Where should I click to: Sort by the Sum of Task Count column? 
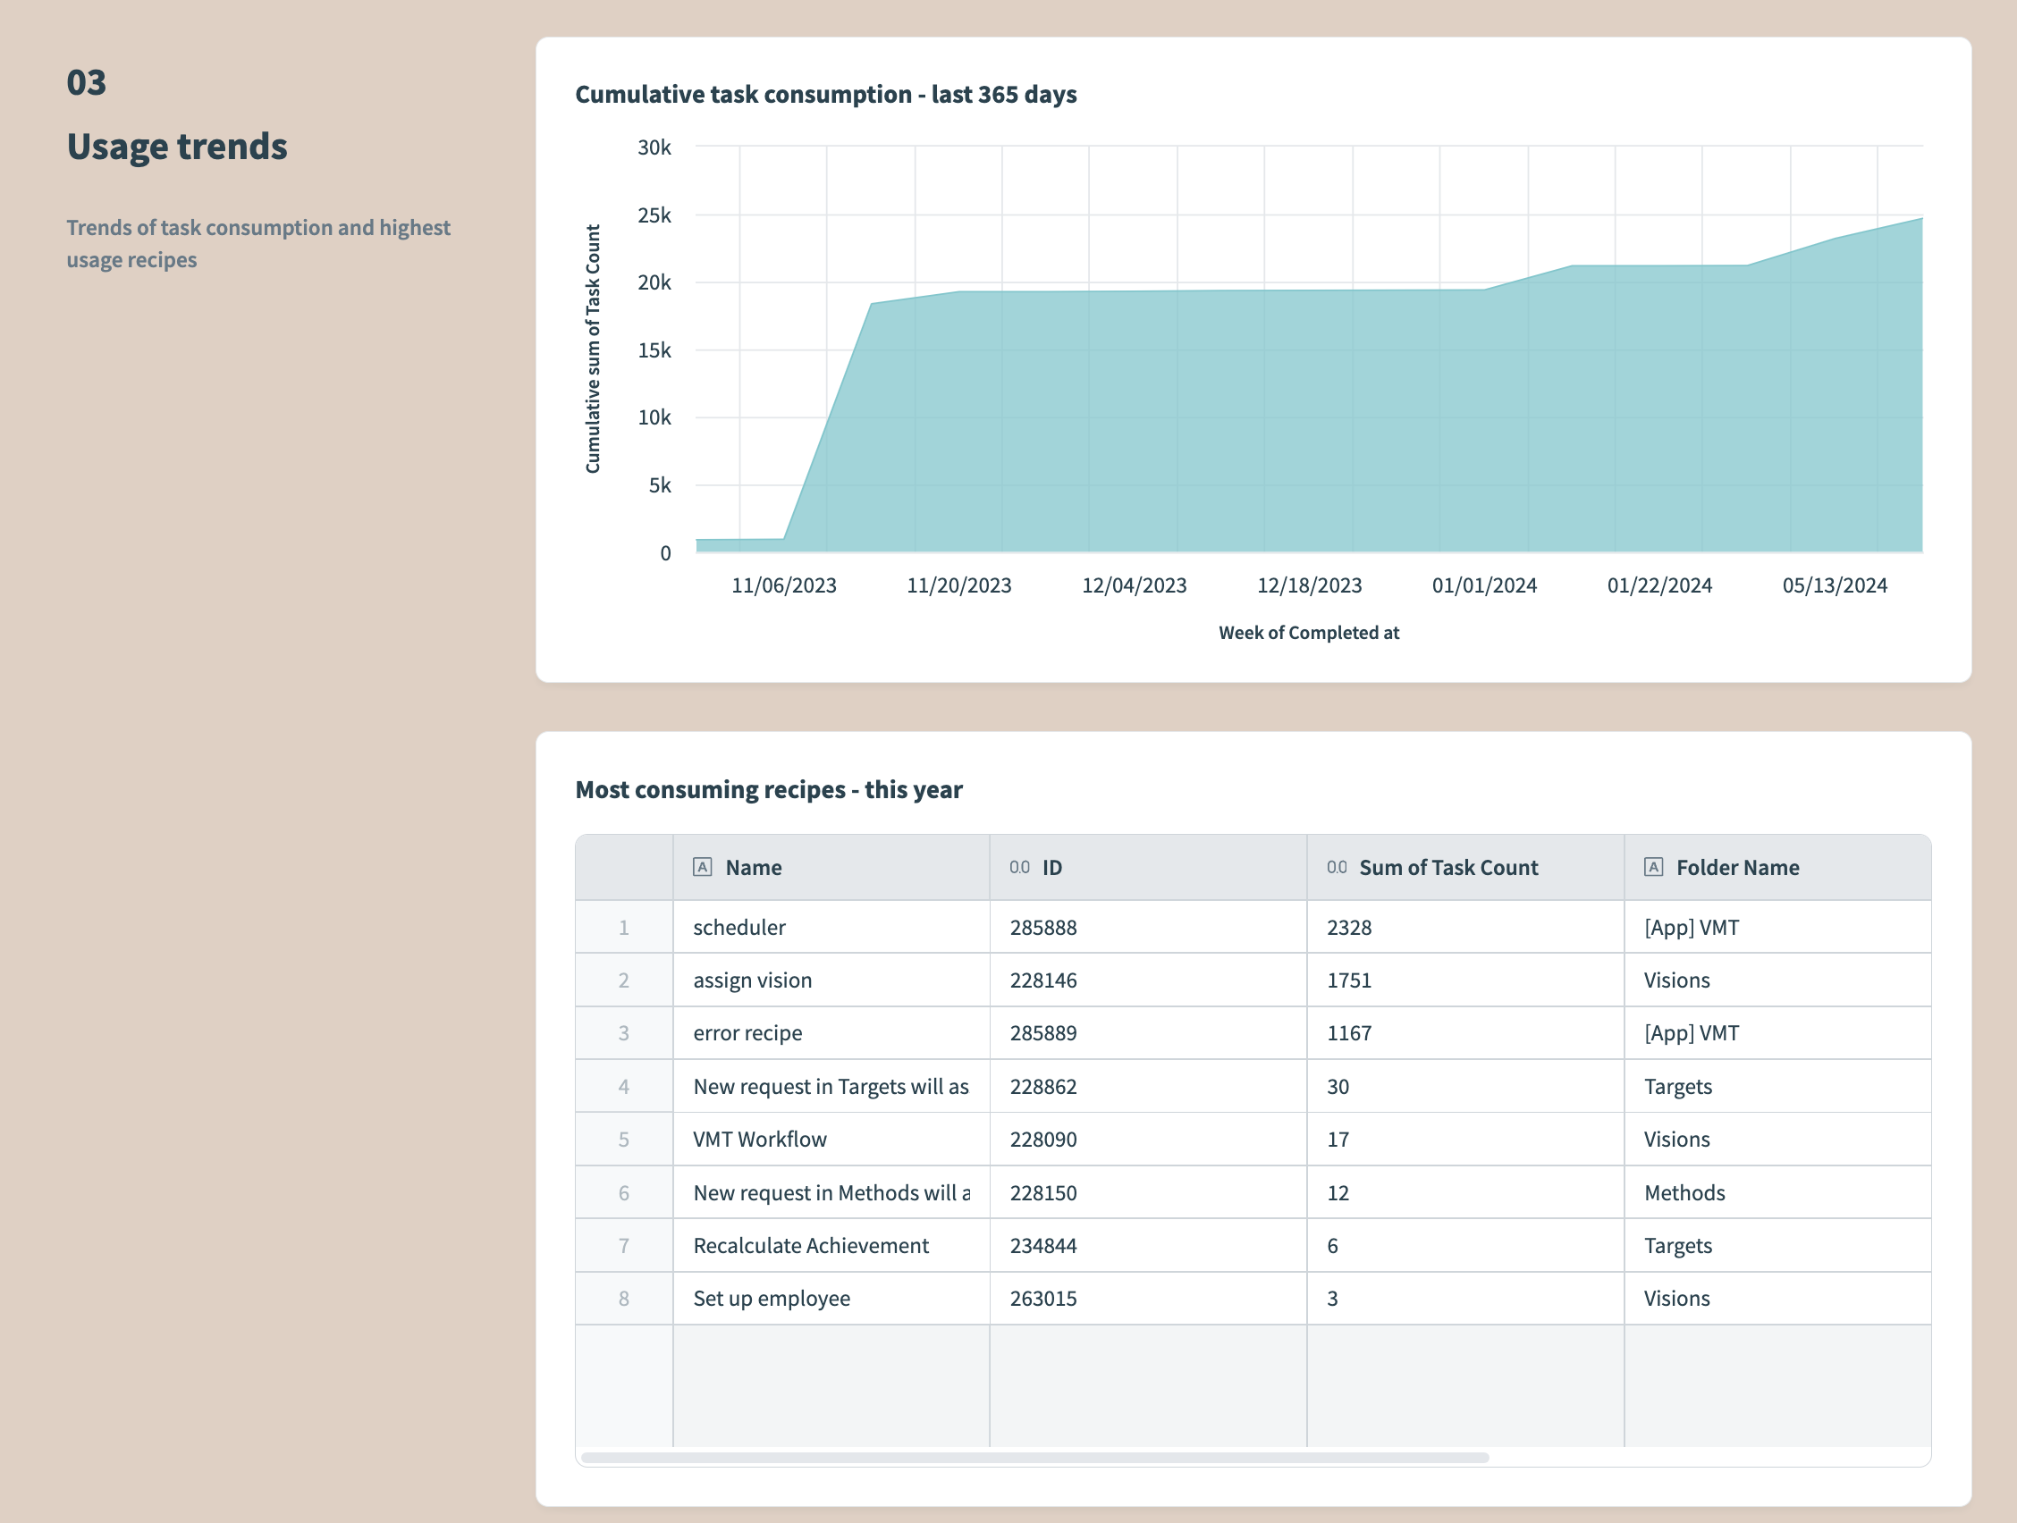click(1447, 867)
